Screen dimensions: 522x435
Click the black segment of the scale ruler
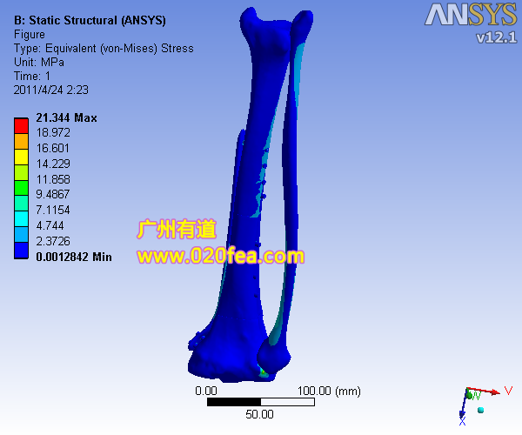coord(233,403)
